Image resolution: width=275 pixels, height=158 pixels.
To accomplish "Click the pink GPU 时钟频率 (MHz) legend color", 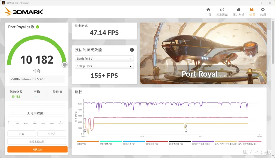I will 250,142.
